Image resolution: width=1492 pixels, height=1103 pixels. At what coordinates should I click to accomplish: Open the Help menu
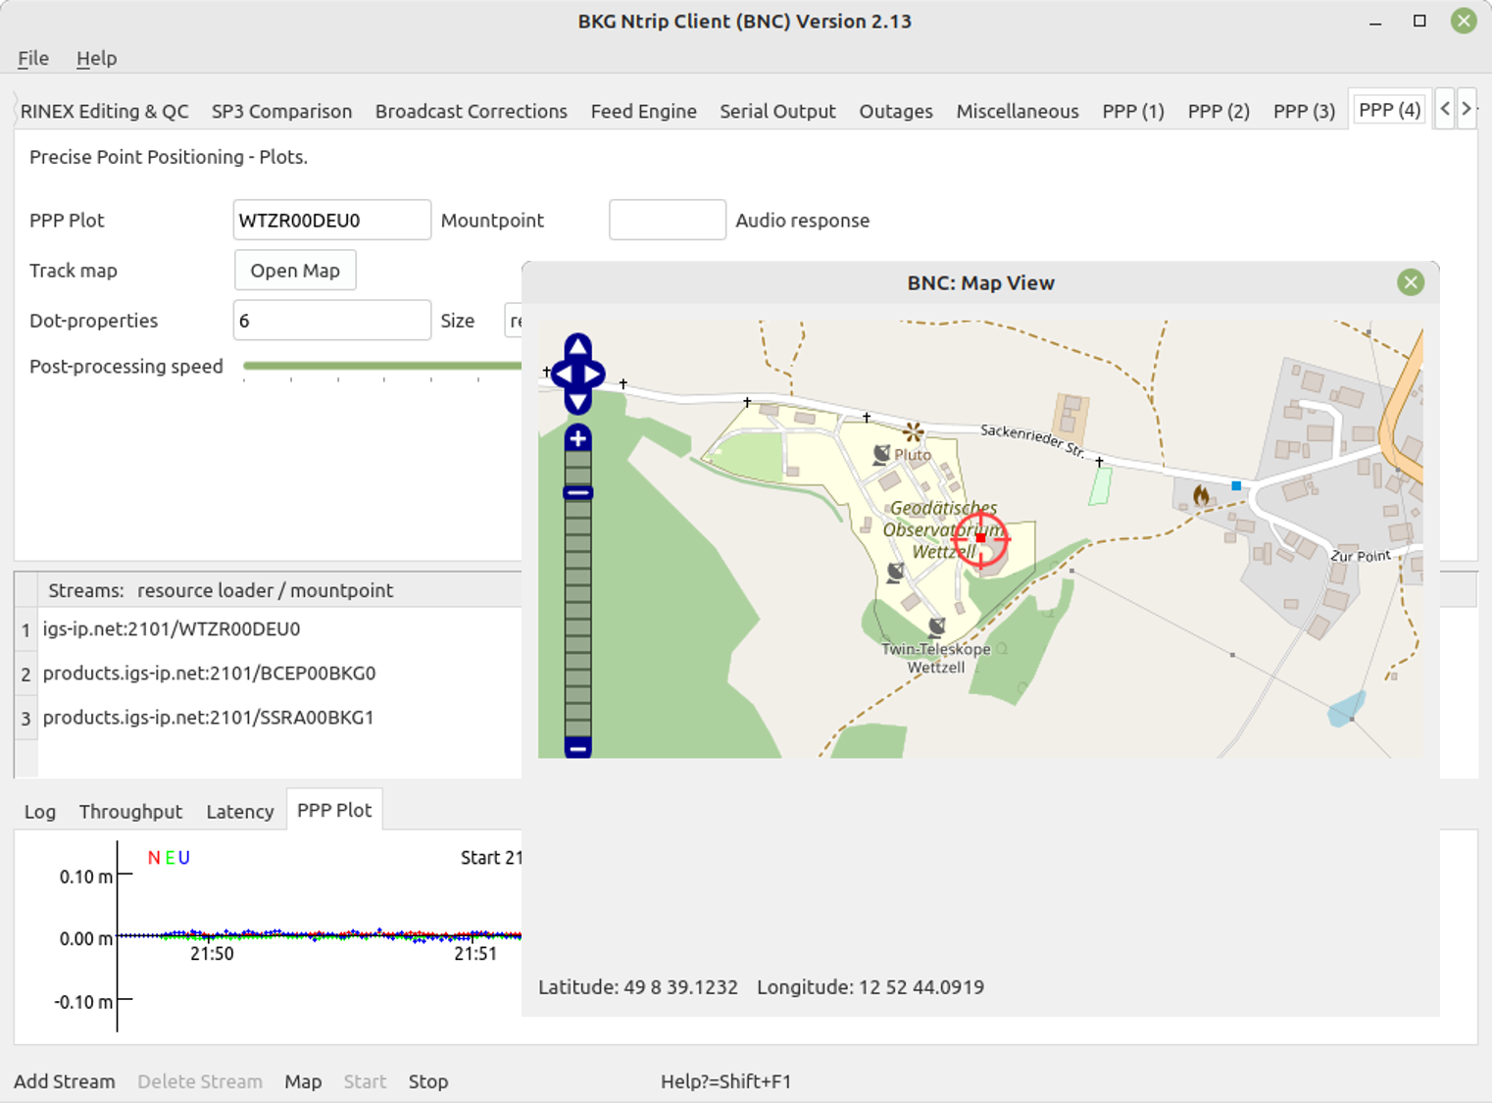click(x=96, y=59)
